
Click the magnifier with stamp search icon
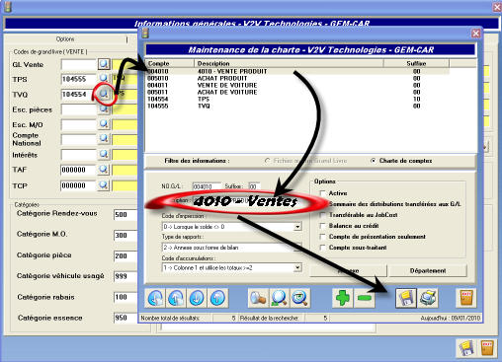click(258, 298)
